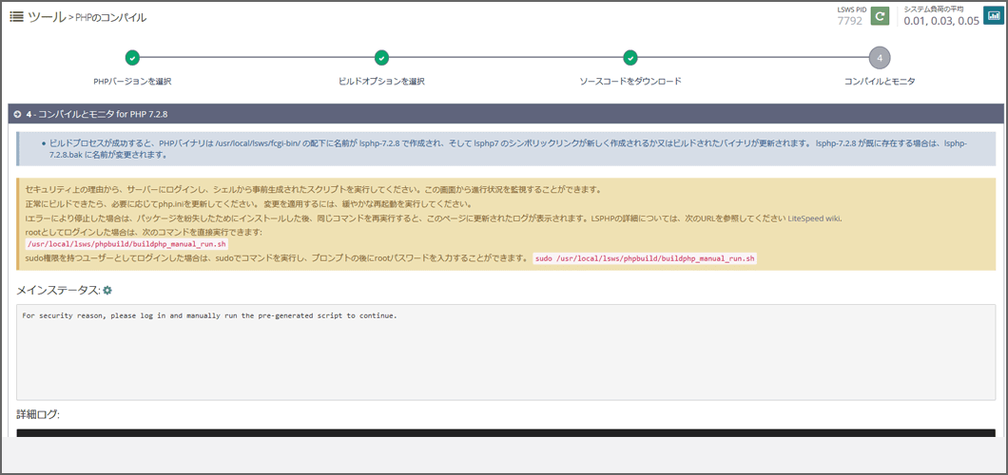This screenshot has width=1008, height=475.
Task: Open the hamburger menu icon beside ツール
Action: 16,17
